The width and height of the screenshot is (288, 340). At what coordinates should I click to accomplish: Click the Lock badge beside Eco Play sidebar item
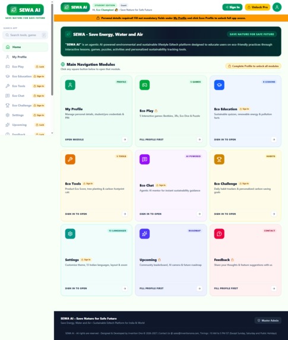(x=40, y=66)
